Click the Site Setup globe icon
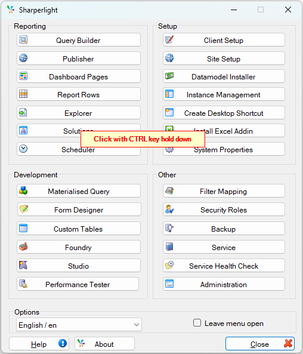 click(169, 58)
